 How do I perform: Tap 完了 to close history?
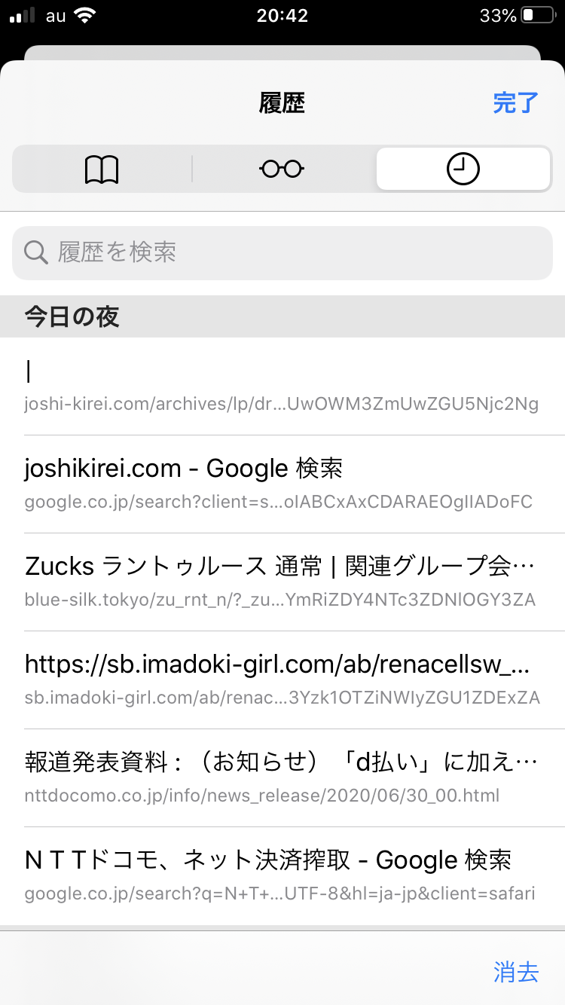[515, 103]
